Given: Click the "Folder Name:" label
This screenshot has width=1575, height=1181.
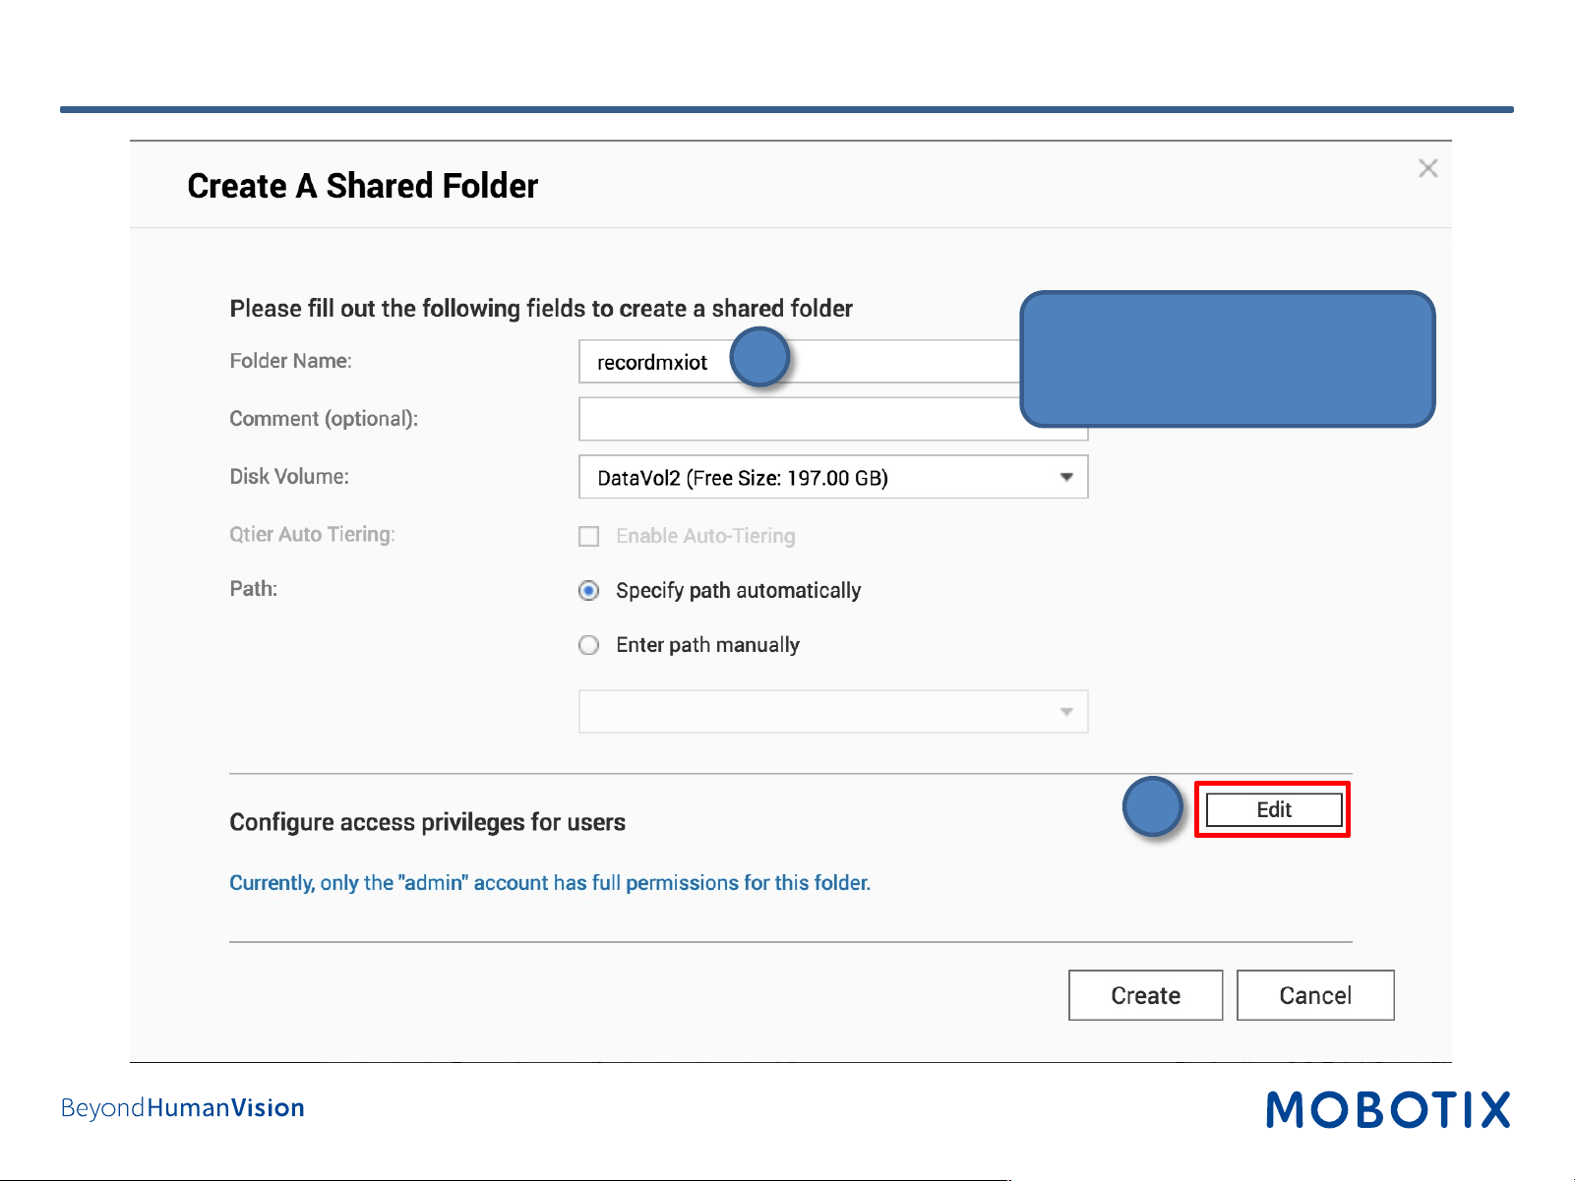Looking at the screenshot, I should (x=291, y=361).
